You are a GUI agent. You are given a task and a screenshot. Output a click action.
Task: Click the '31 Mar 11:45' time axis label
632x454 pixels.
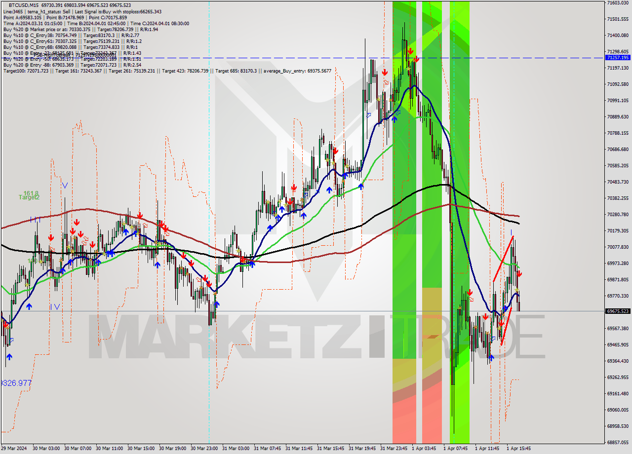[299, 449]
